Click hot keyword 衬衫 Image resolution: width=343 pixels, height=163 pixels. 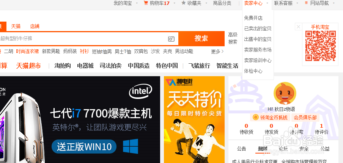85,52
